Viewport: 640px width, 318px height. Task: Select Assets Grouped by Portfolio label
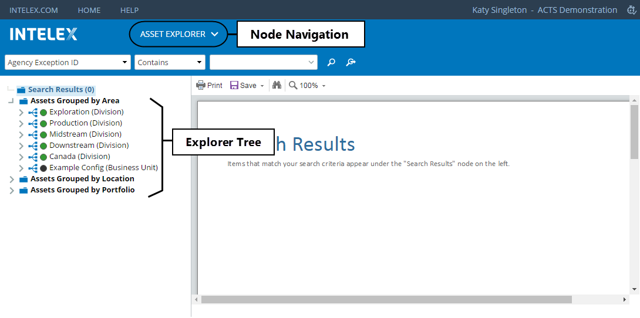(83, 190)
